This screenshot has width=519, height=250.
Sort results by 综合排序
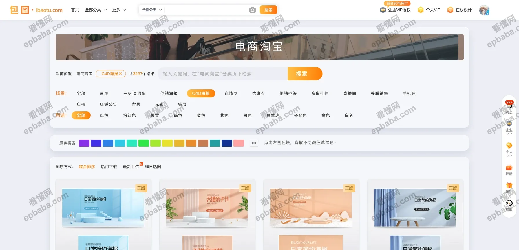[x=87, y=167]
